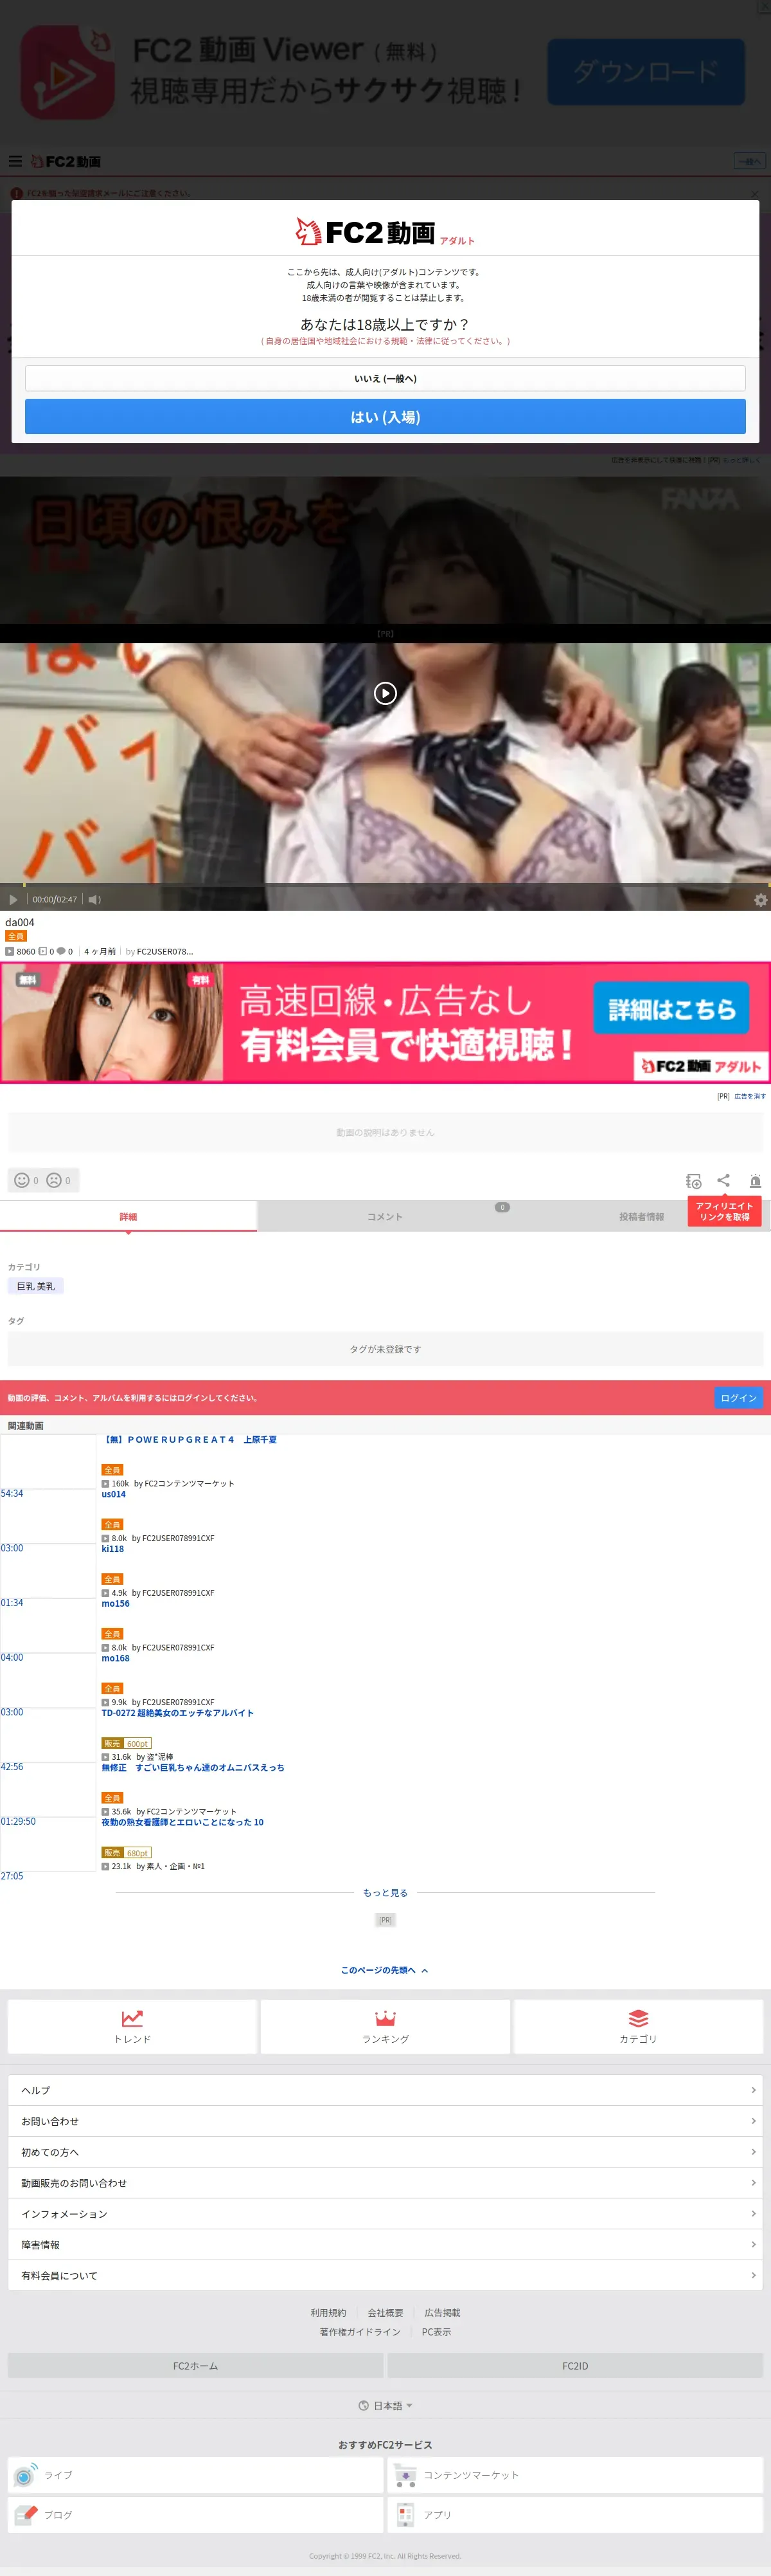The width and height of the screenshot is (771, 2576).
Task: Open related video TD-0272
Action: click(178, 1713)
